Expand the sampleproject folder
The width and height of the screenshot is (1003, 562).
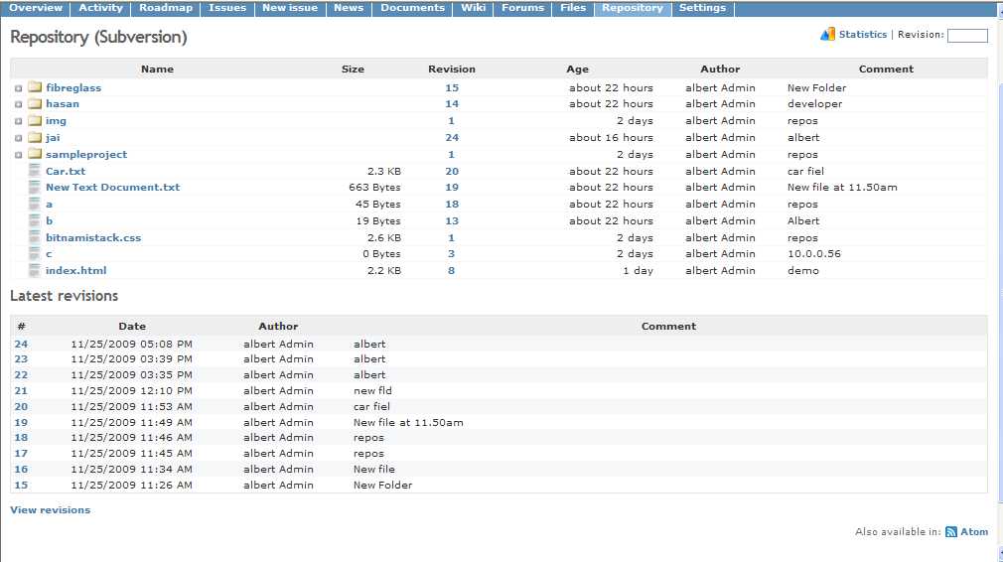19,155
